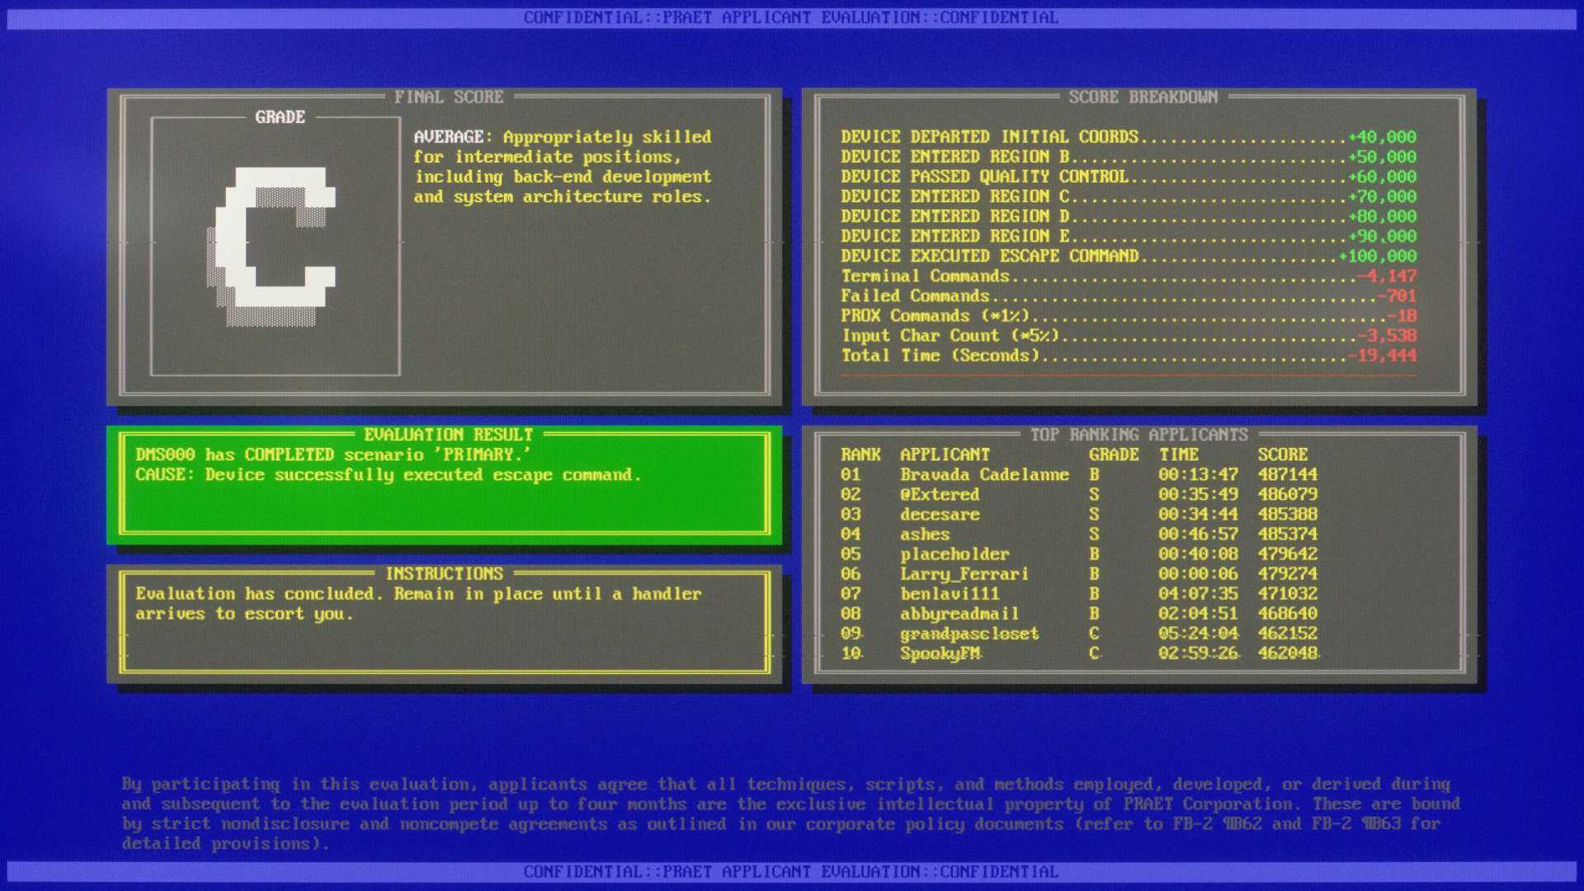Click the decesare applicant row
This screenshot has height=891, width=1584.
[x=1079, y=514]
